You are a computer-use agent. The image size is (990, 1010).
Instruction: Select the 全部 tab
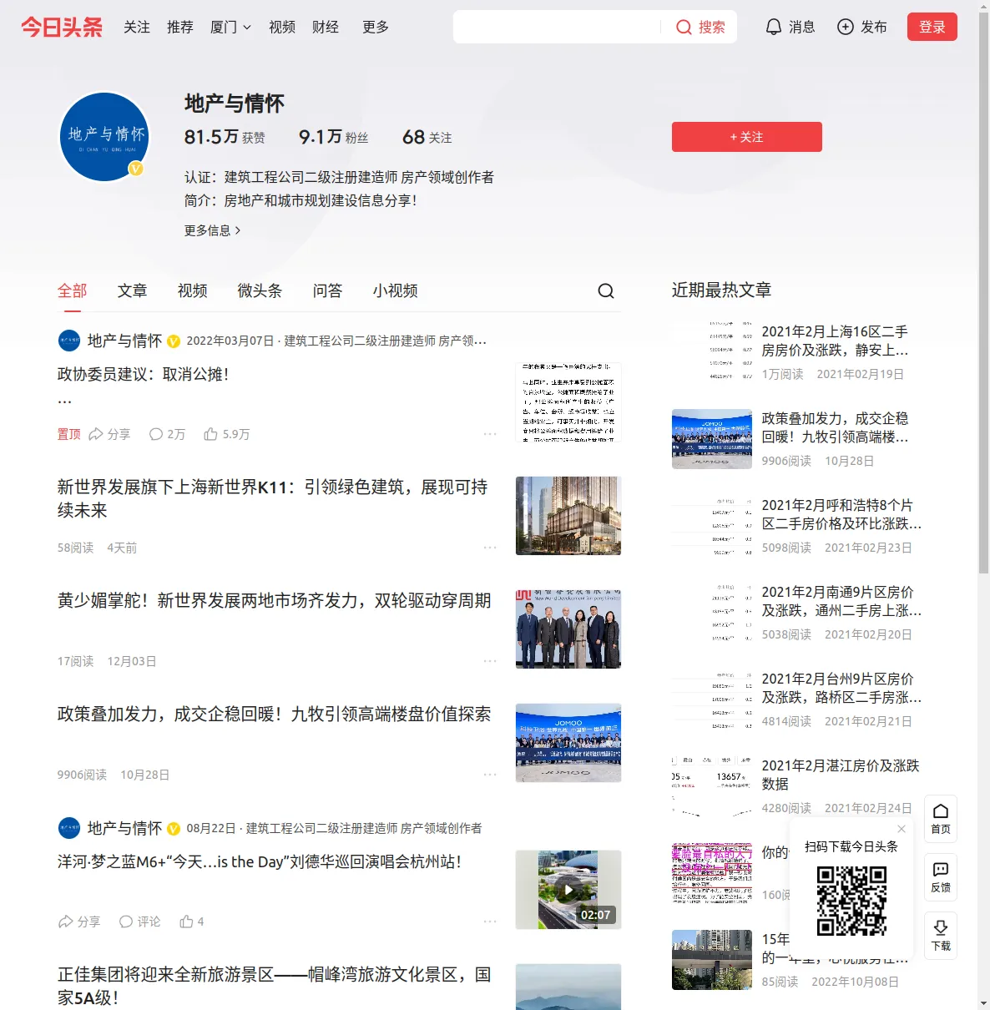pos(72,290)
